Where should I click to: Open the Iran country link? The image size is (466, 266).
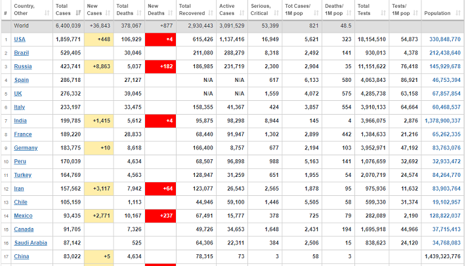(19, 189)
